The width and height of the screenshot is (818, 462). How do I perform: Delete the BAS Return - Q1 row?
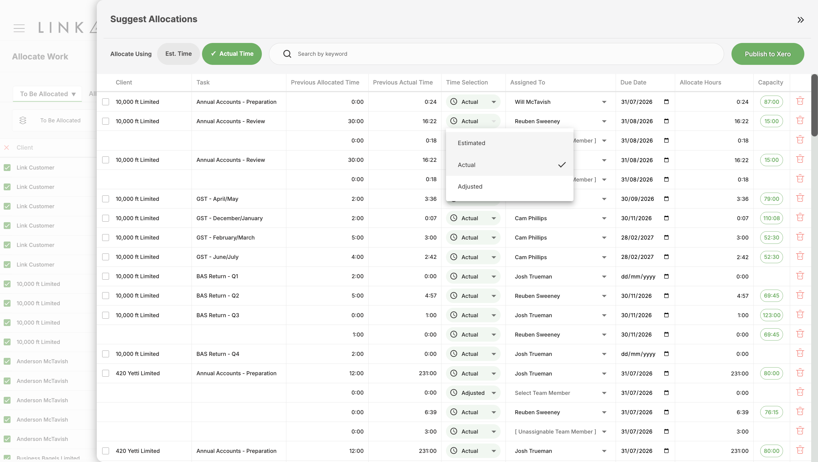click(x=800, y=275)
